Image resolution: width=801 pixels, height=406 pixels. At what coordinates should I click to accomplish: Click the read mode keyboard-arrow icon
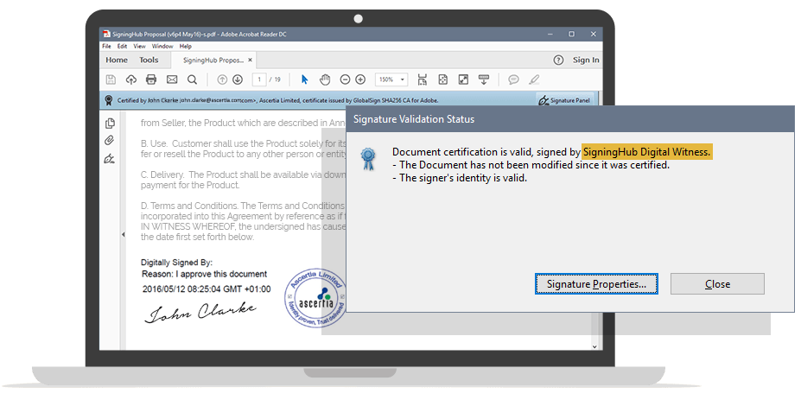pyautogui.click(x=484, y=79)
